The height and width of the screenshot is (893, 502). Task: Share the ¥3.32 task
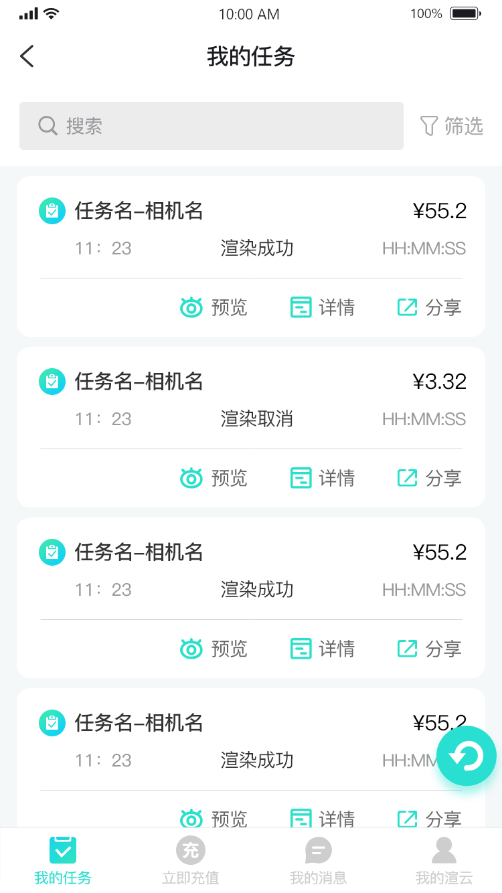[430, 478]
